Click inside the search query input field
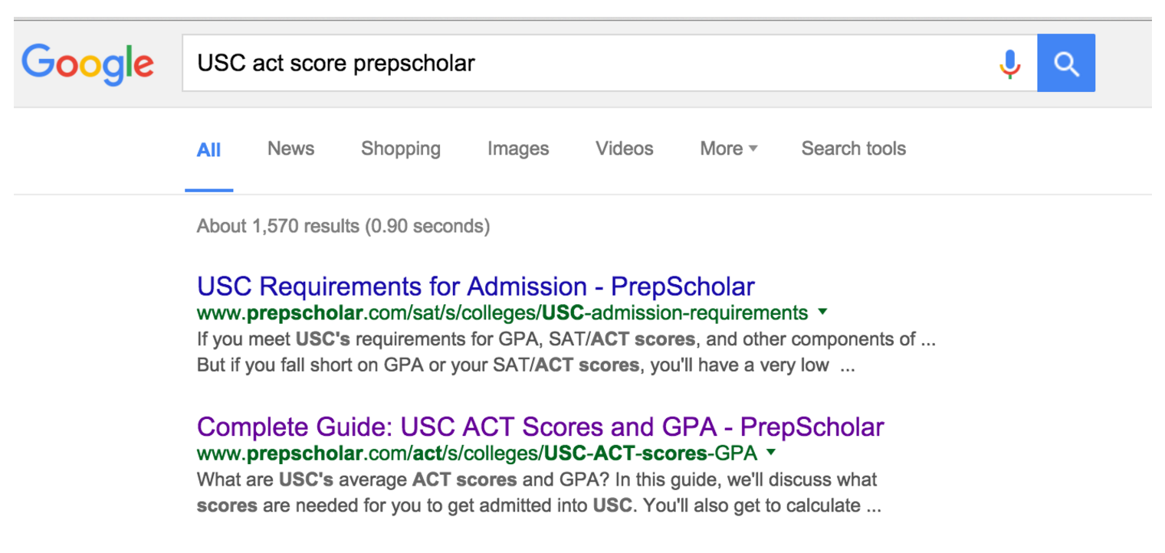This screenshot has width=1165, height=553. (537, 63)
